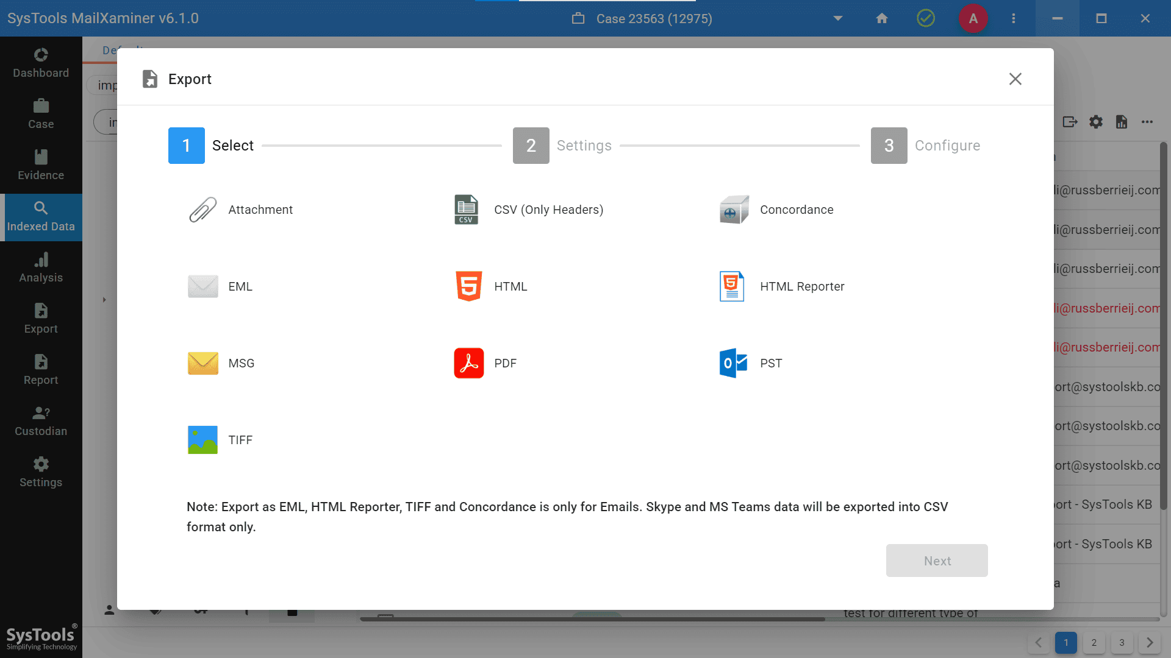
Task: Choose the HTML5 export format icon
Action: [x=468, y=286]
